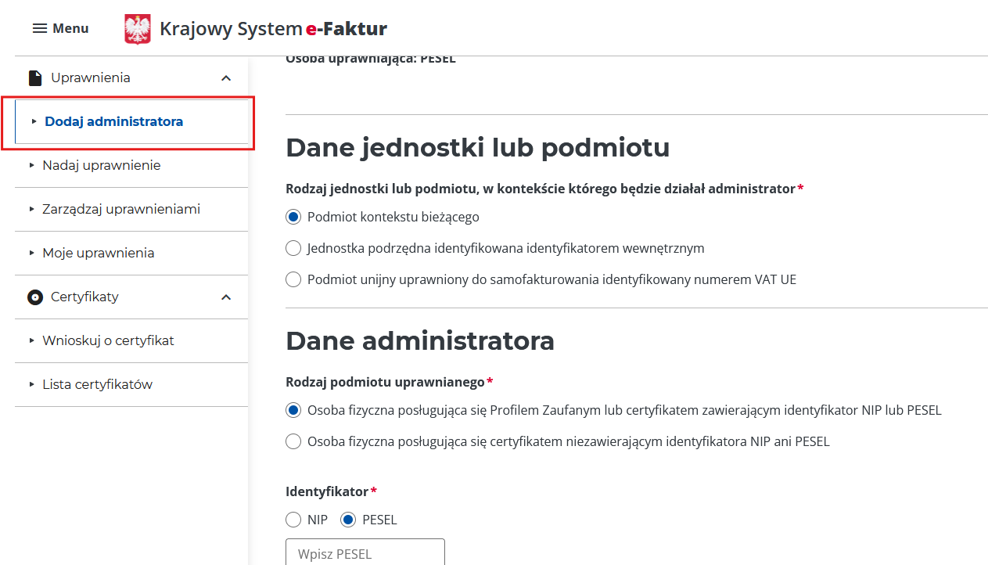Go to Zarządzaj uprawnieniami
This screenshot has height=565, width=988.
[121, 209]
